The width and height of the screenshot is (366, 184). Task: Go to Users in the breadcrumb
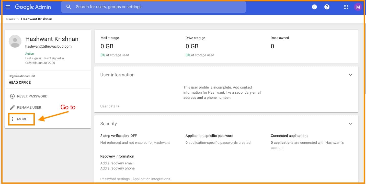[x=10, y=19]
